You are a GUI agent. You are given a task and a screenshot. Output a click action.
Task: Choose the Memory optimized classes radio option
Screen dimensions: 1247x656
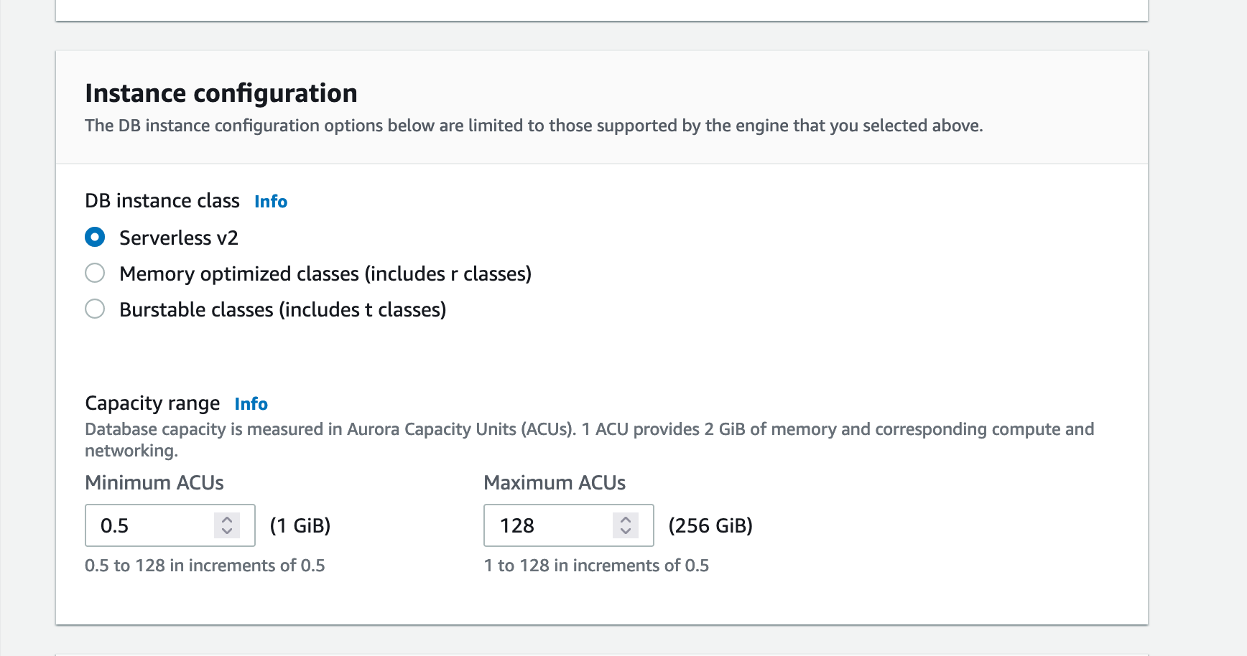(x=95, y=273)
